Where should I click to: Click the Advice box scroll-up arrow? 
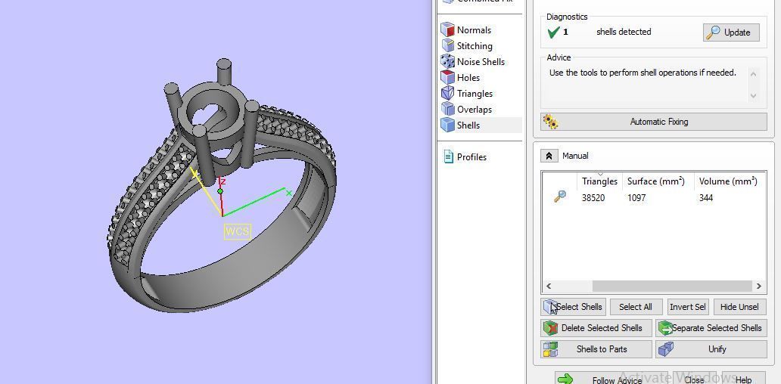pyautogui.click(x=753, y=75)
